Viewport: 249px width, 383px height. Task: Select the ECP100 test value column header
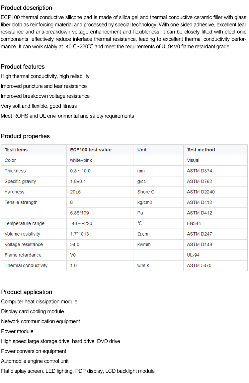click(x=91, y=150)
